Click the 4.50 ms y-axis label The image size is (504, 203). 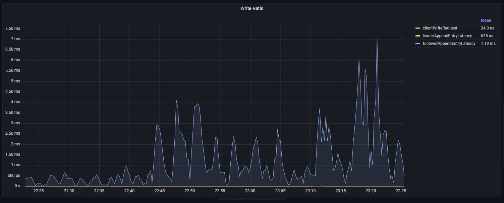[x=13, y=91]
